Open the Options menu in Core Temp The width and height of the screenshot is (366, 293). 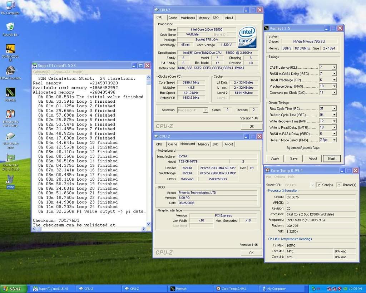(x=280, y=177)
